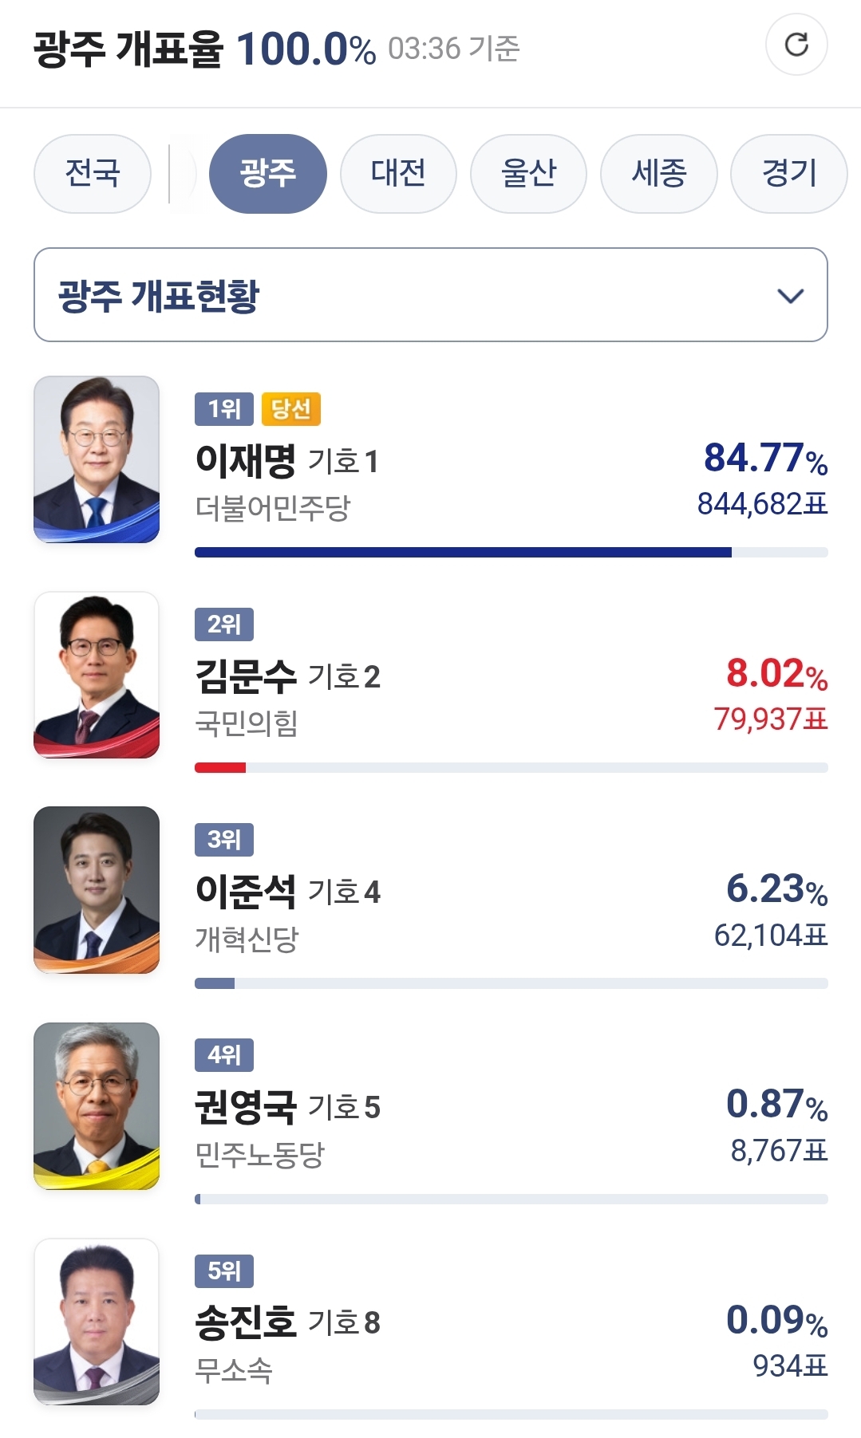The width and height of the screenshot is (861, 1438).
Task: Tap the 경기 region tab
Action: click(x=788, y=173)
